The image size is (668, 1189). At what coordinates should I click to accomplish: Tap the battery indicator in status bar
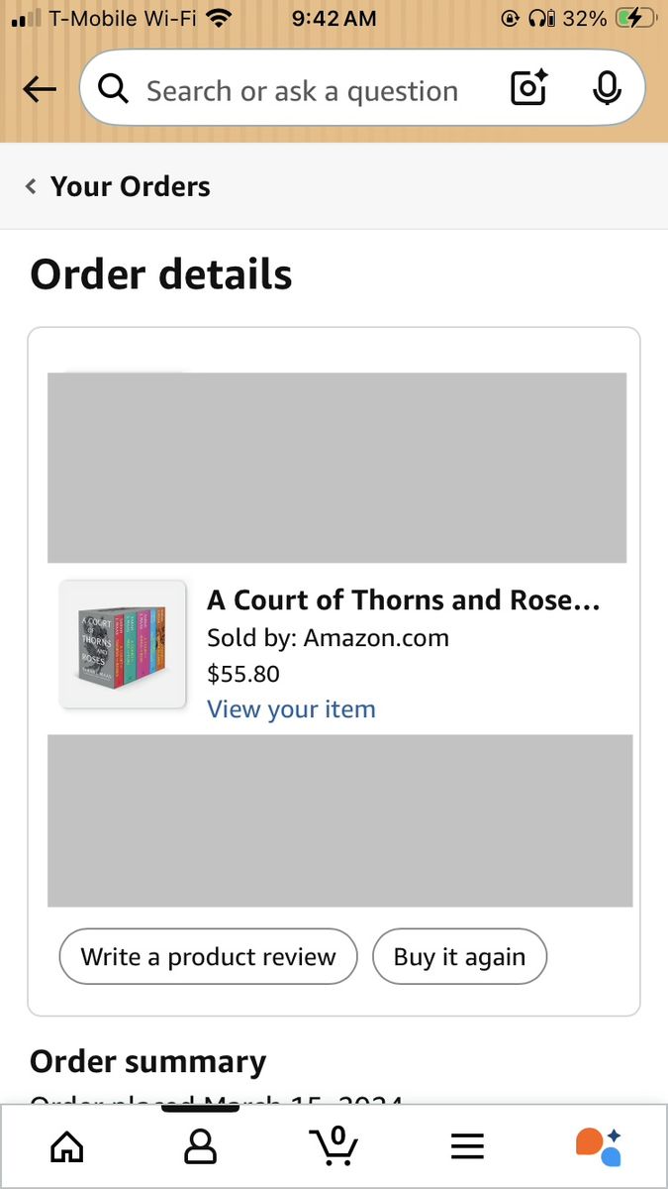pyautogui.click(x=635, y=18)
